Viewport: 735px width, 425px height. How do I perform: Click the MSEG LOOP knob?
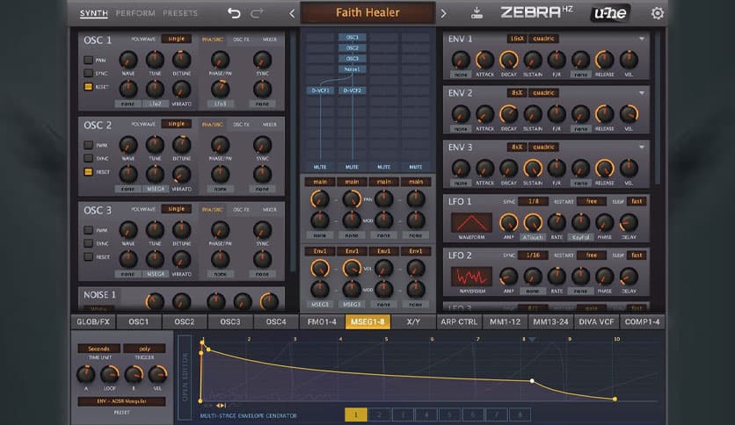pyautogui.click(x=110, y=374)
